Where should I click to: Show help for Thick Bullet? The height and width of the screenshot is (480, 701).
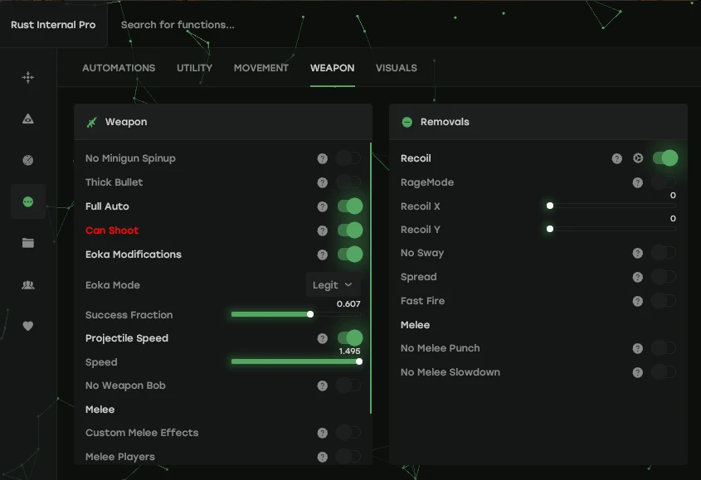[323, 182]
